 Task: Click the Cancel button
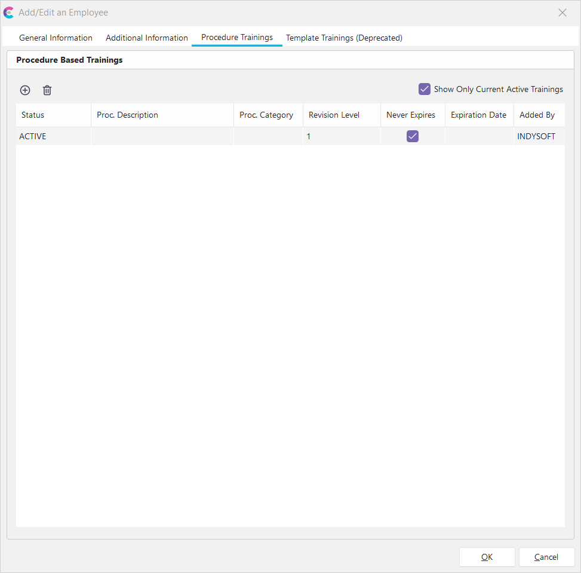click(x=546, y=557)
